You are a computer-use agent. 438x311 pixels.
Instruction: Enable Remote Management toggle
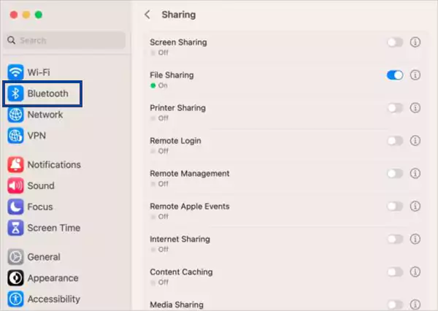coord(395,174)
